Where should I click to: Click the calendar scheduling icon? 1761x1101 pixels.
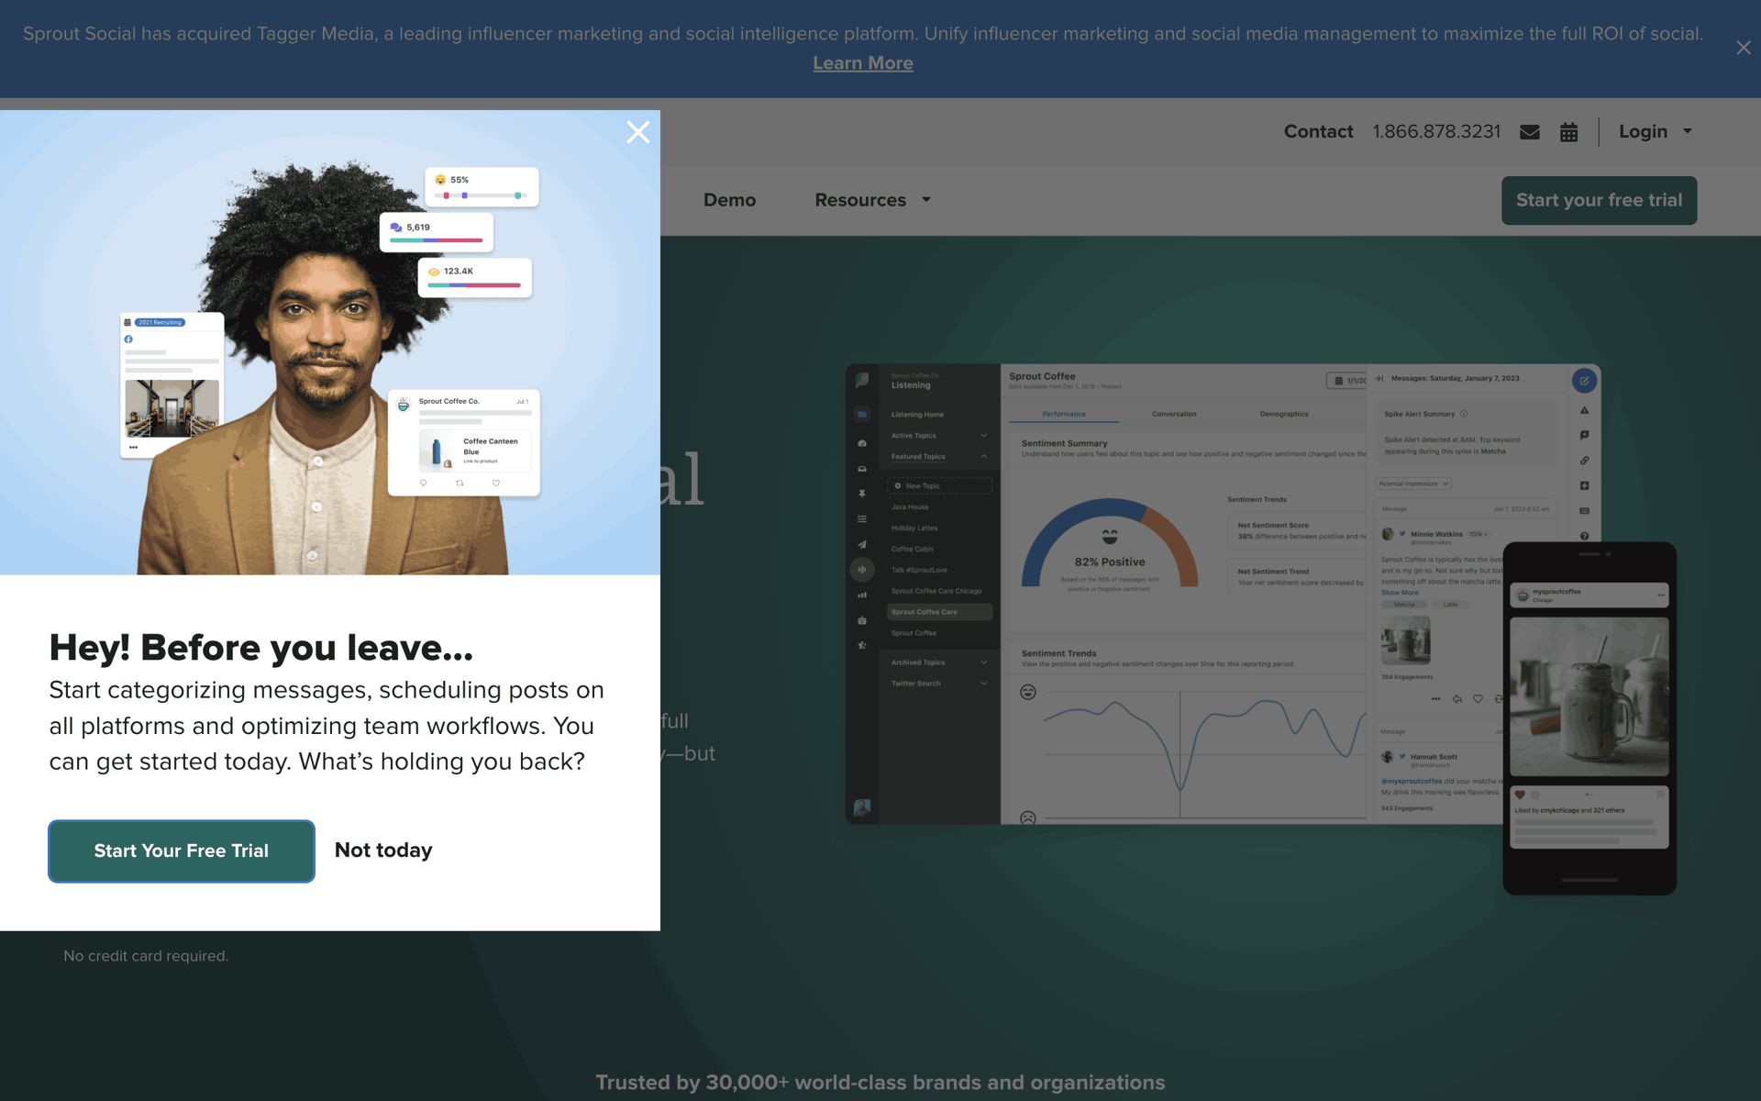[1569, 132]
